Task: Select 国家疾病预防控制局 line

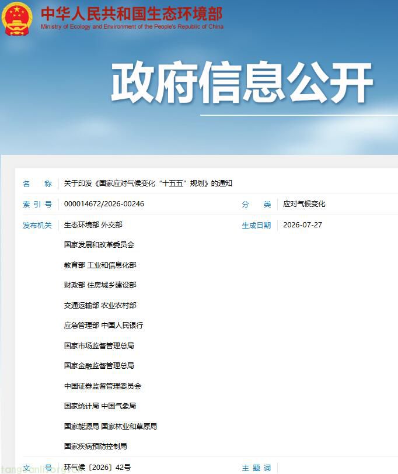Action: (x=95, y=446)
